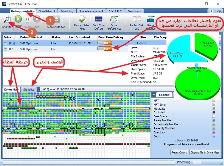Screen dimensions: 224x166
Task: Open the Space Management tab
Action: (91, 11)
